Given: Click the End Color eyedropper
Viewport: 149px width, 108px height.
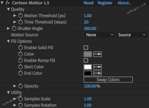Looking at the screenshot, I should click(97, 73).
